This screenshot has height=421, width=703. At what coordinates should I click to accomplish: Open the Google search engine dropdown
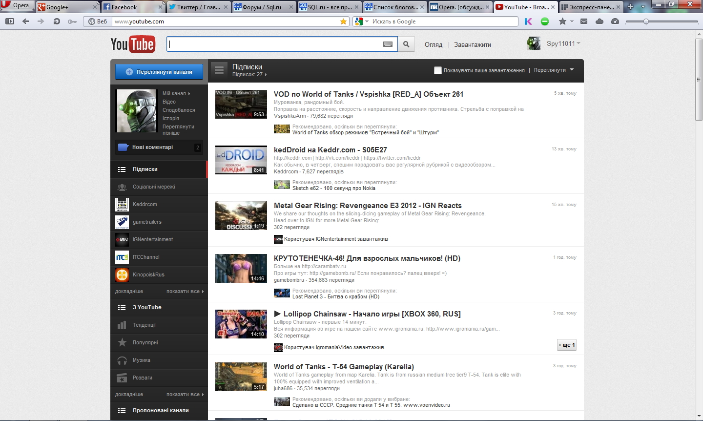[x=361, y=21]
